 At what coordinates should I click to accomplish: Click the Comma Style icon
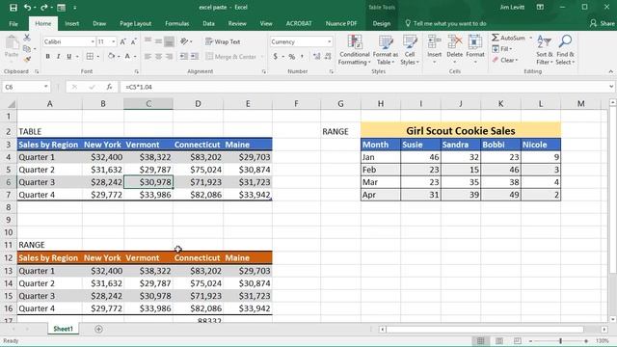tap(302, 57)
